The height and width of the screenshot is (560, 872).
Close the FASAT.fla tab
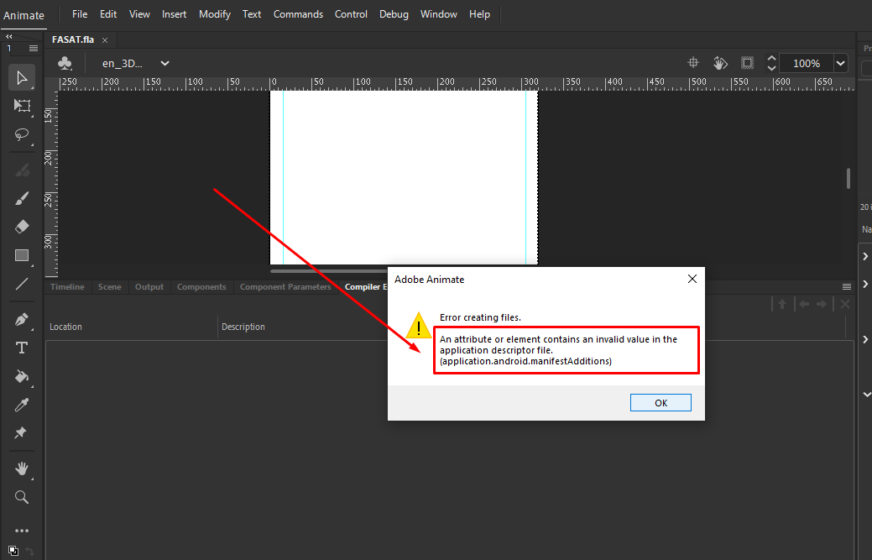click(105, 40)
